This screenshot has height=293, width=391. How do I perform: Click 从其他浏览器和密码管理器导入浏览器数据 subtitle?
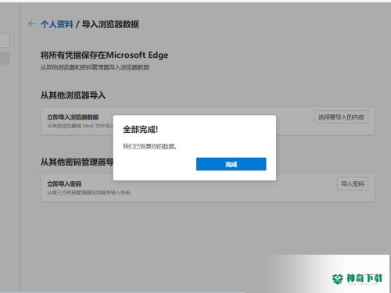(95, 67)
